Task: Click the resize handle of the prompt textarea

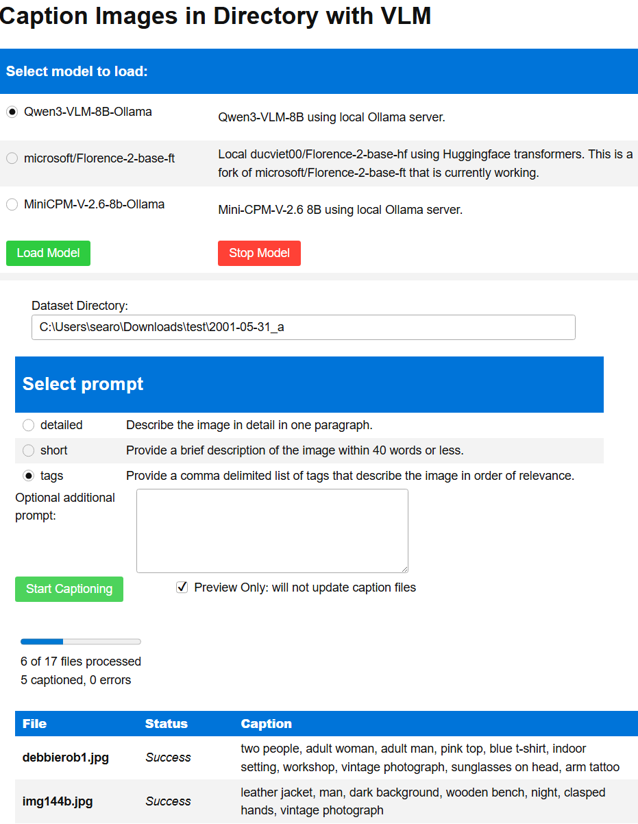Action: pyautogui.click(x=404, y=569)
